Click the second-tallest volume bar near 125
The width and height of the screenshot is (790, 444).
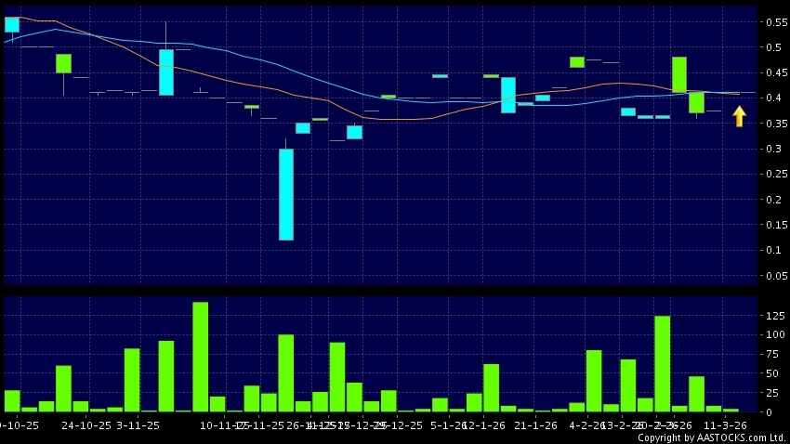point(662,363)
